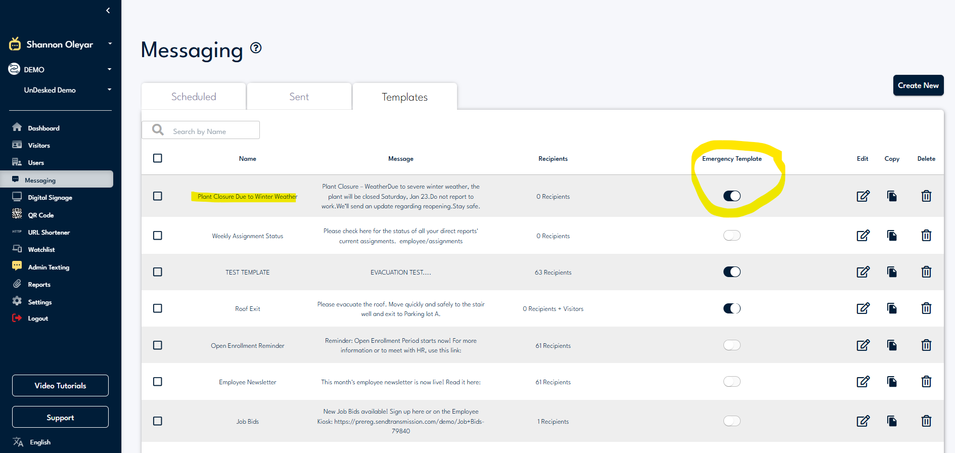Collapse the sidebar with the arrow
This screenshot has height=453, width=955.
[108, 11]
